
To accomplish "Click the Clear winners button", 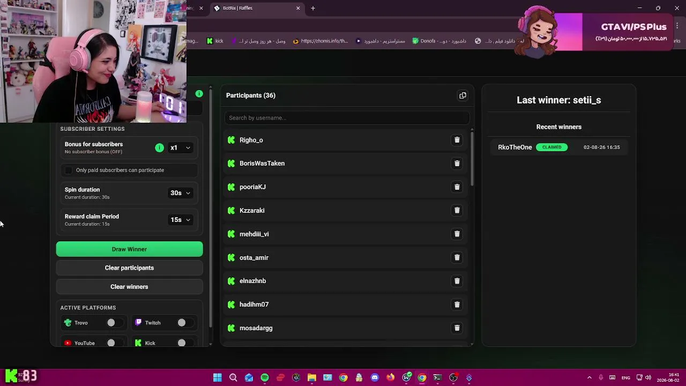I will coord(129,287).
